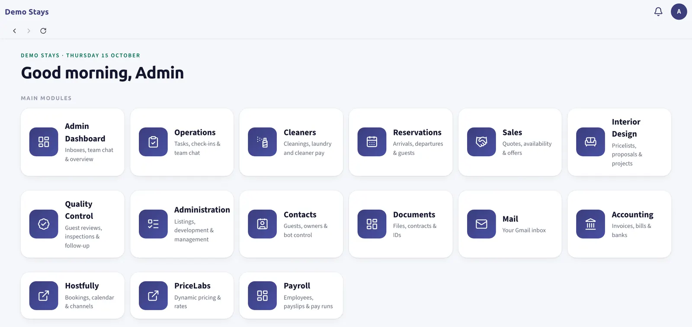Open the Mail envelope icon

pyautogui.click(x=481, y=224)
